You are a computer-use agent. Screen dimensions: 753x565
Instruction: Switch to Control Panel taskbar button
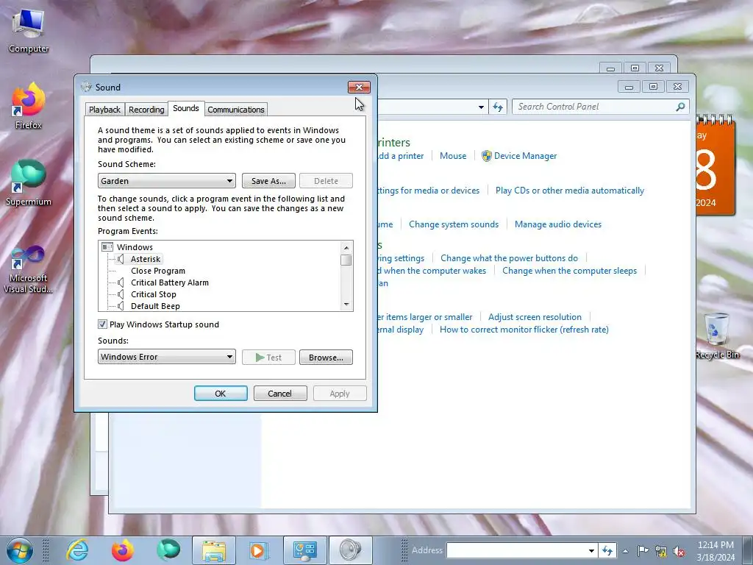305,550
